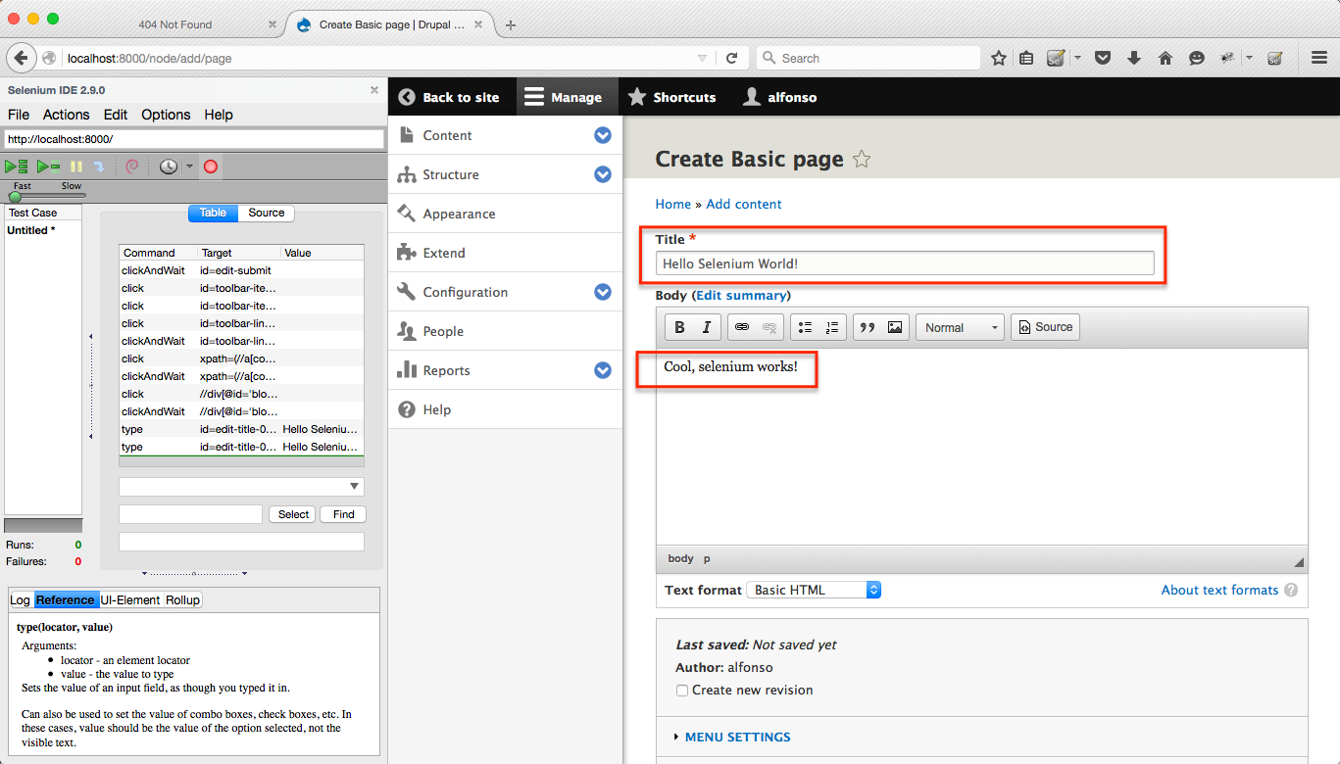The height and width of the screenshot is (764, 1340).
Task: Apply rollup rules swirl icon
Action: 132,167
